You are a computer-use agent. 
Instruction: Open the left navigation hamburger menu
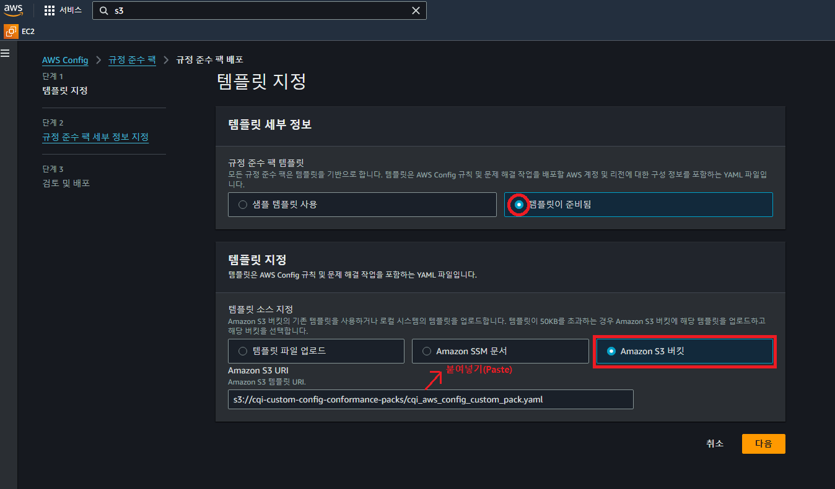6,53
